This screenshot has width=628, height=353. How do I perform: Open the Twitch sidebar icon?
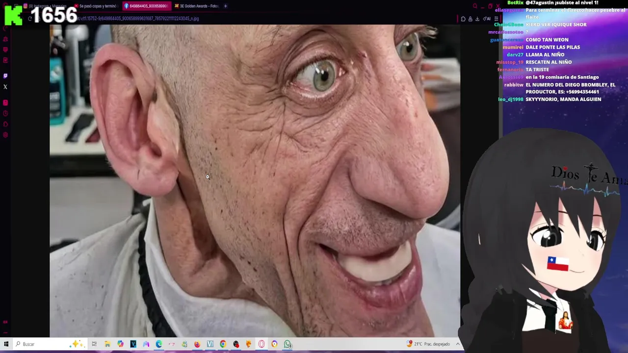[5, 76]
